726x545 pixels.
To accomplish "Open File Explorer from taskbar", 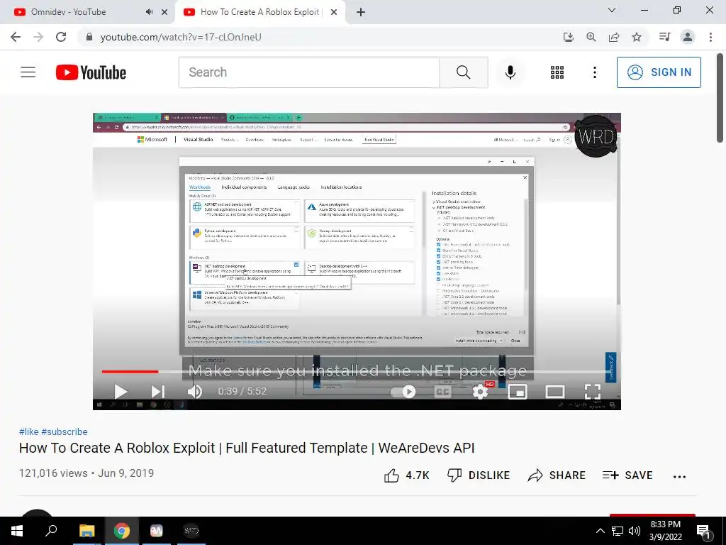I will coord(86,531).
